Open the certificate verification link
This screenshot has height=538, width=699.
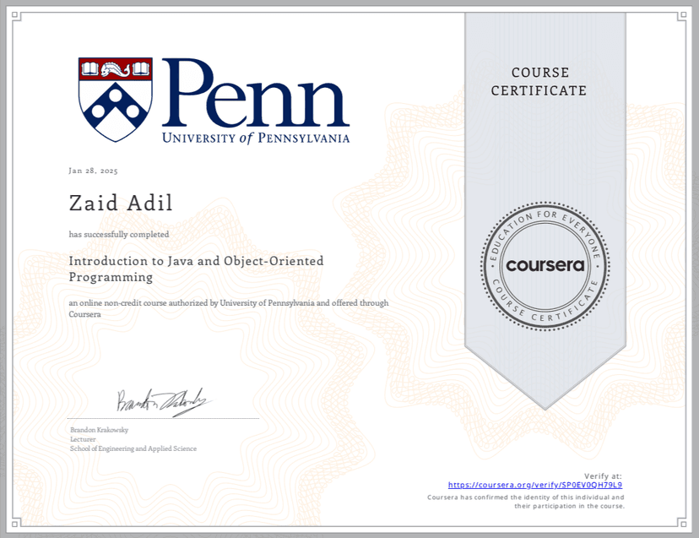click(x=534, y=485)
